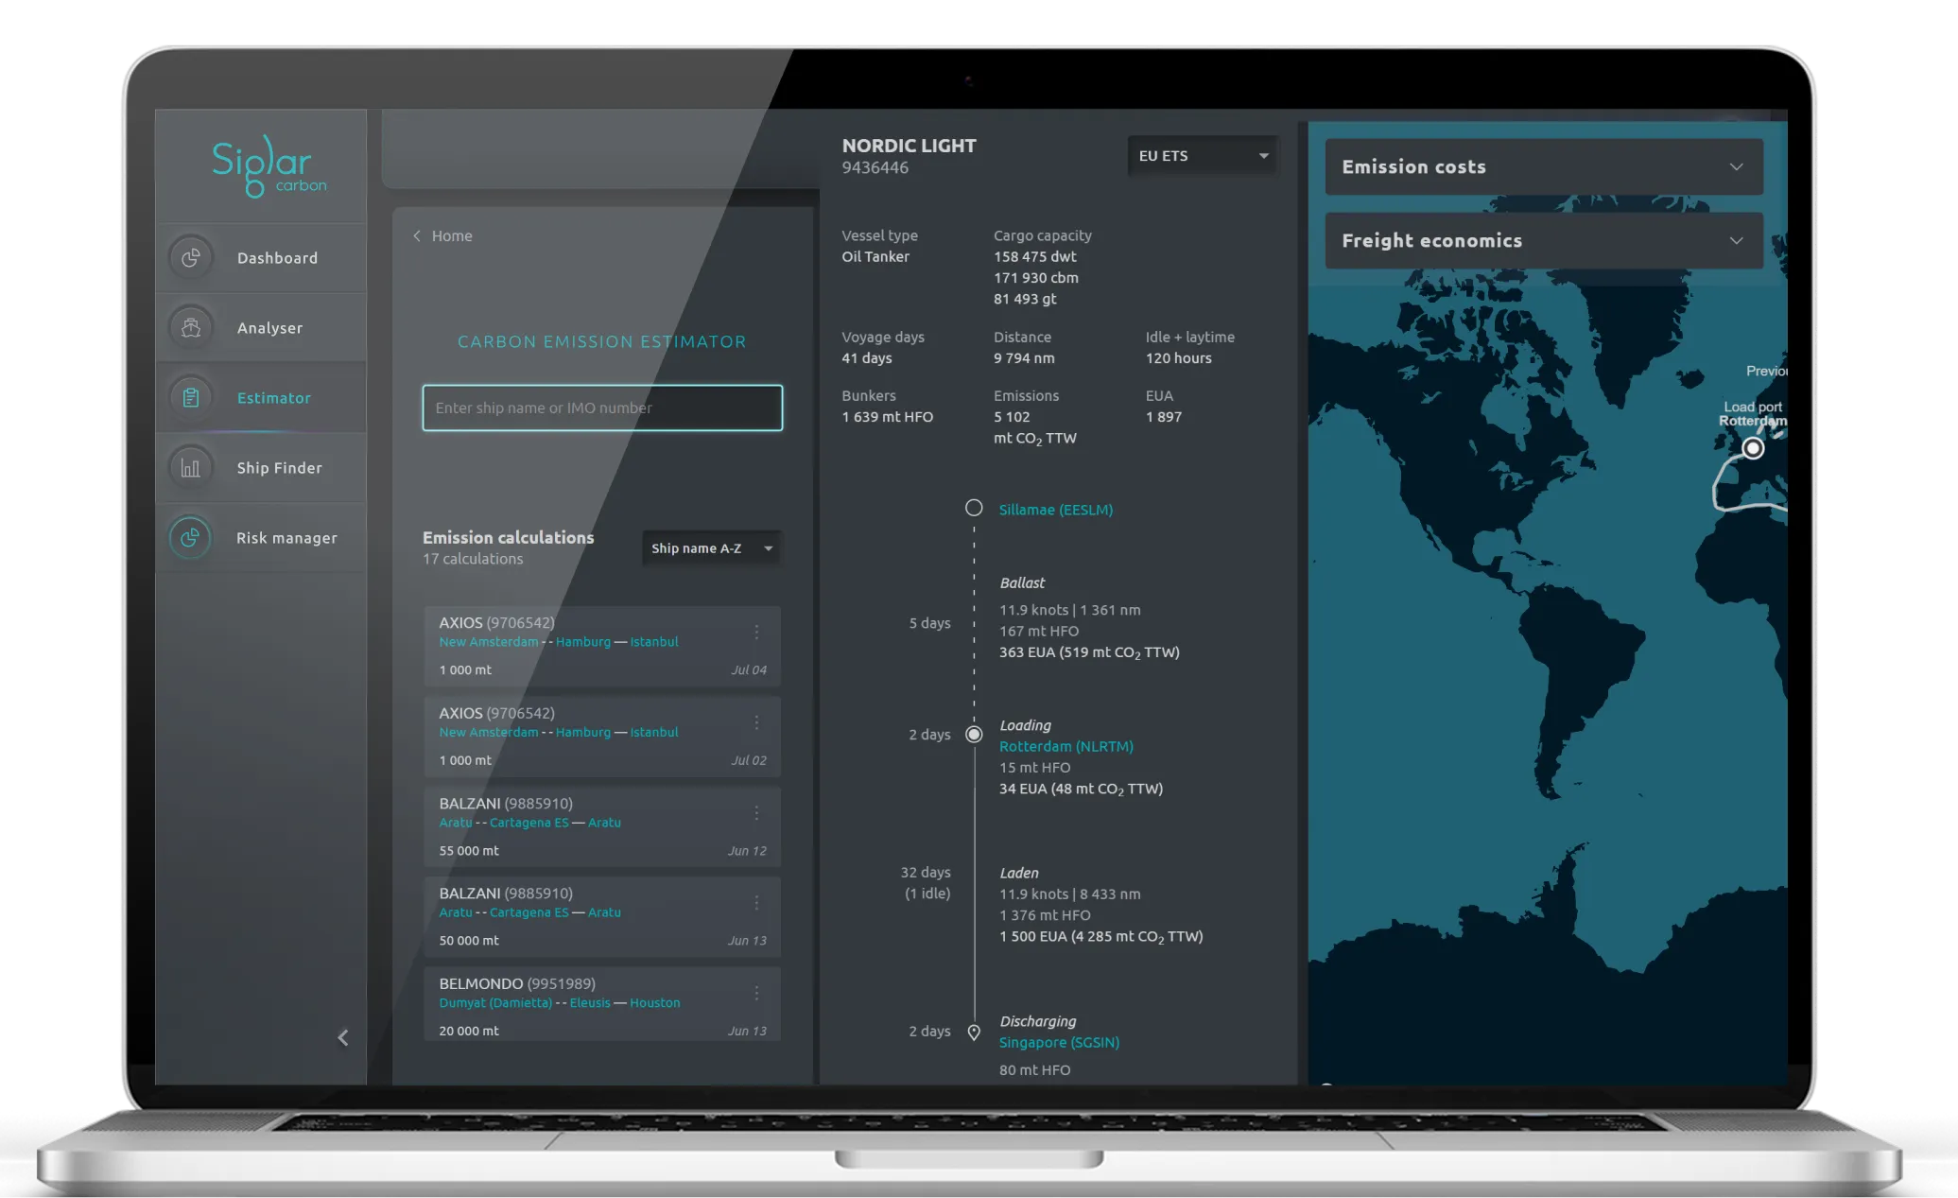
Task: Open the EU ETS scheme dropdown
Action: coord(1202,155)
